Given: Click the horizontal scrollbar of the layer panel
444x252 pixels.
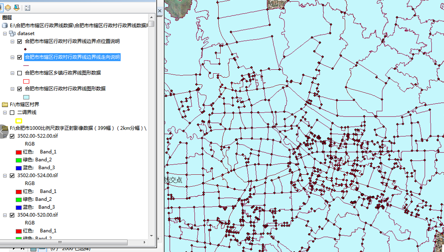Looking at the screenshot, I should [60, 242].
